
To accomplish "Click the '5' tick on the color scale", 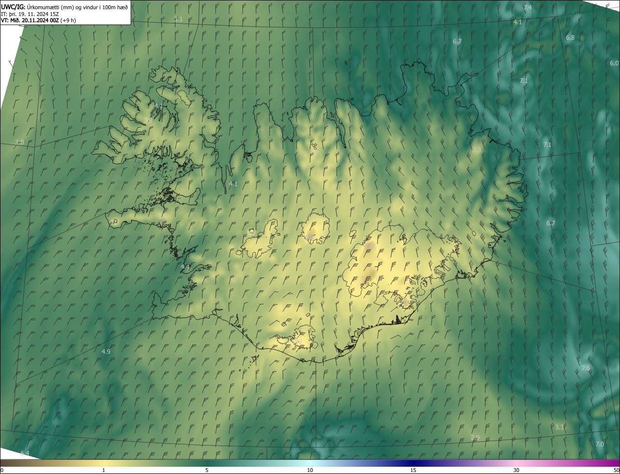I will tap(207, 471).
